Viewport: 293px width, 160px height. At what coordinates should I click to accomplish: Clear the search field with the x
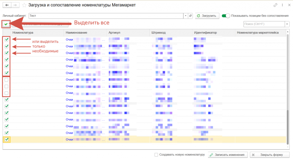(x=287, y=24)
